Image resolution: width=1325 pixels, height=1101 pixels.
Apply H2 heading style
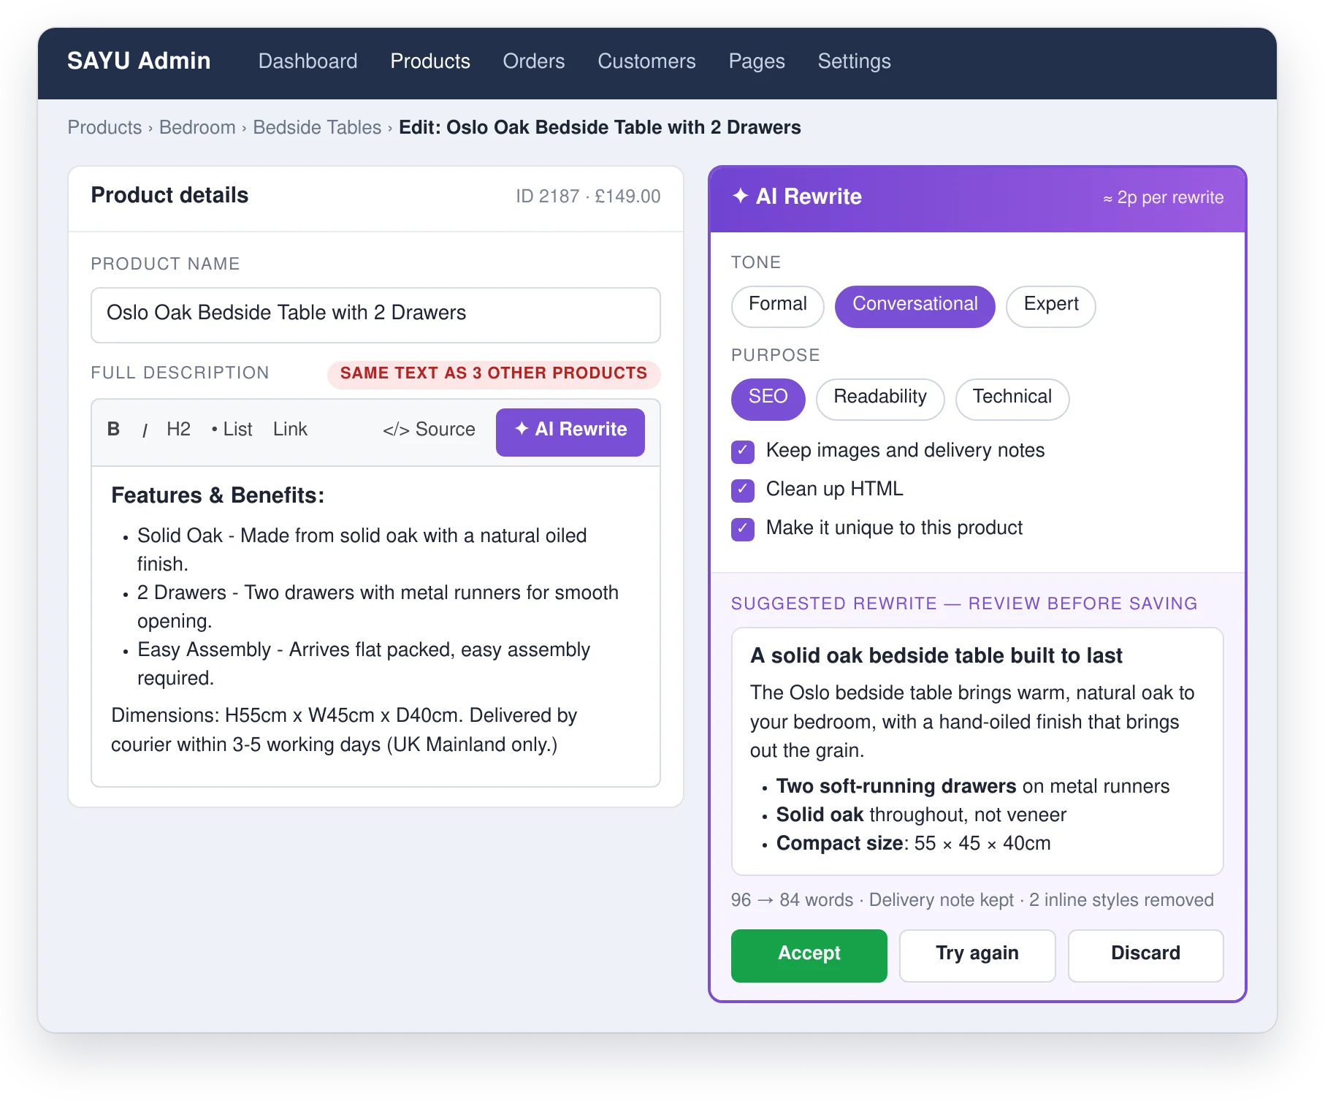point(178,430)
